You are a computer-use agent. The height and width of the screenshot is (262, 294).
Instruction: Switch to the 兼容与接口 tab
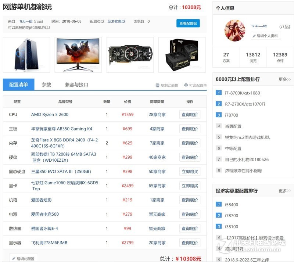(76, 85)
